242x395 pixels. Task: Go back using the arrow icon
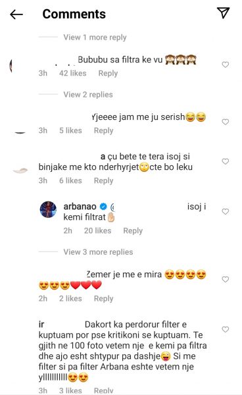coord(16,14)
